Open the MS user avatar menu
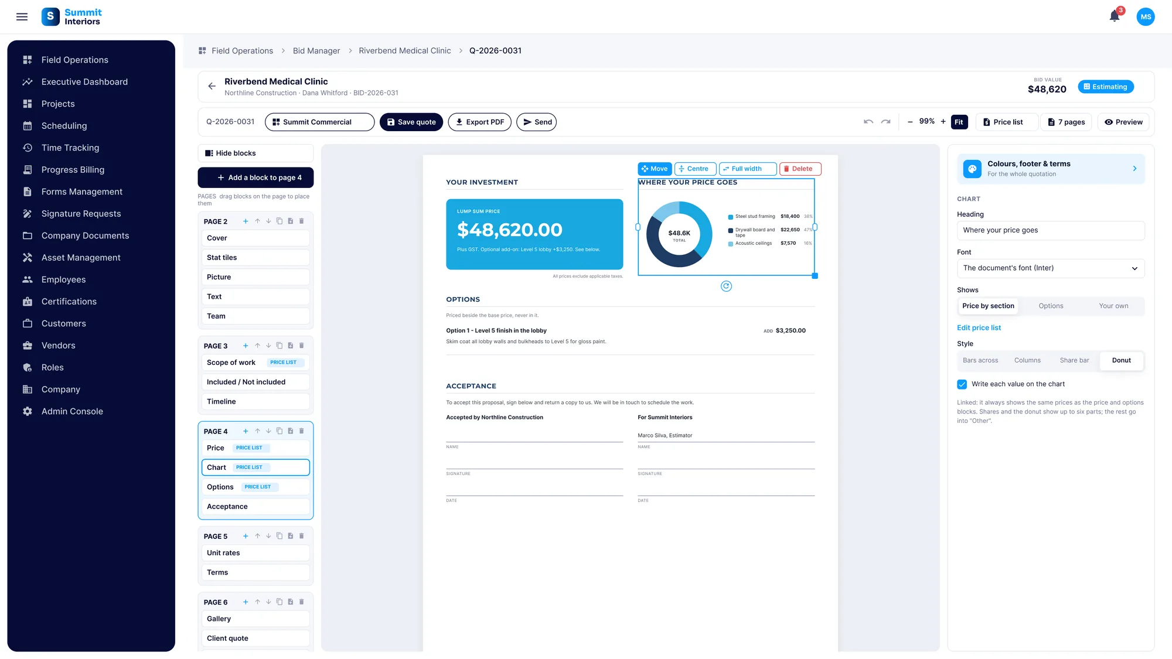1172x659 pixels. coord(1146,16)
